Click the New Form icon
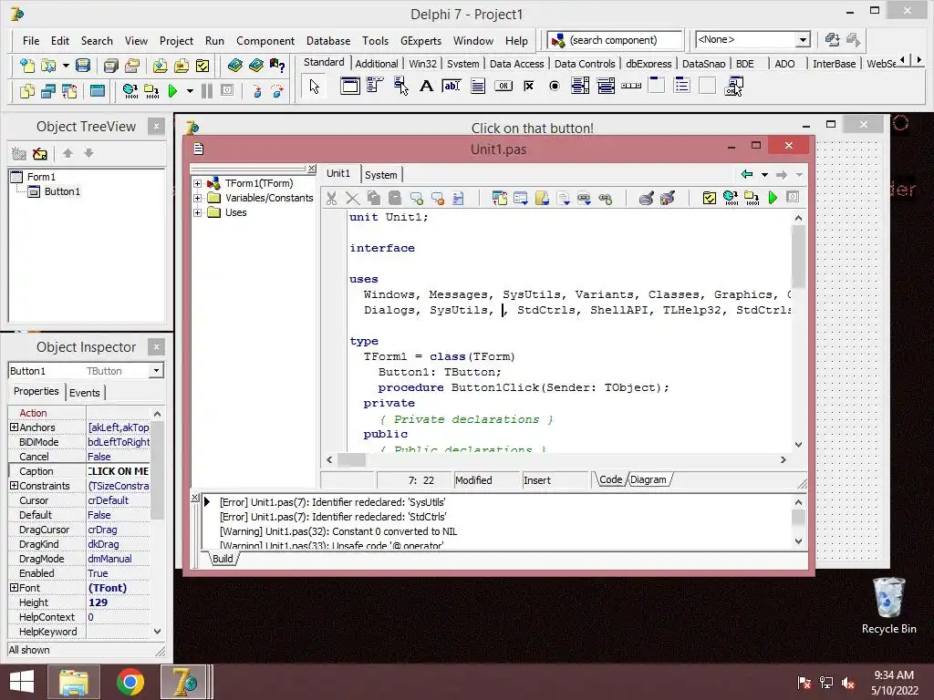This screenshot has width=934, height=700. (x=97, y=91)
